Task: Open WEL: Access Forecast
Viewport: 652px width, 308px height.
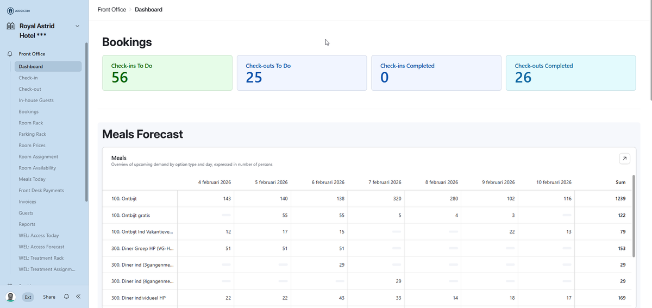Action: (x=41, y=247)
